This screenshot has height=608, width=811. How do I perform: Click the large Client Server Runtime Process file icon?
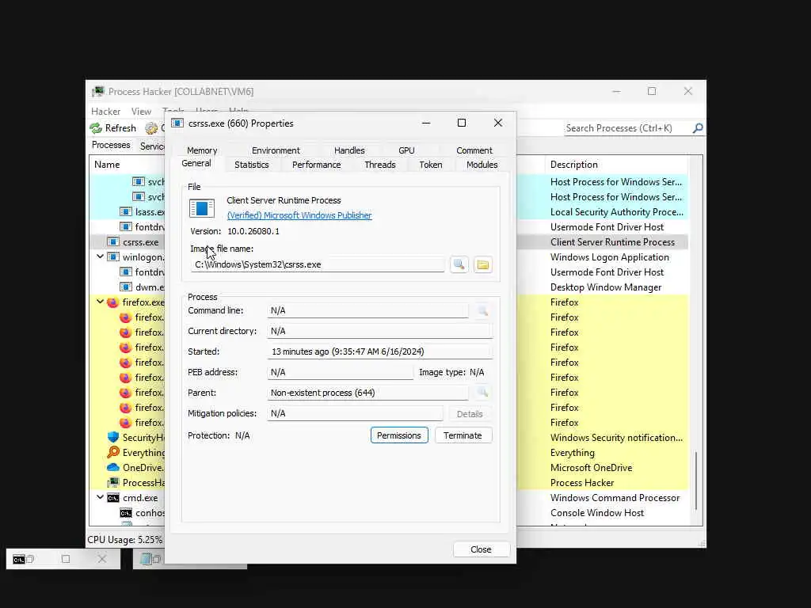pyautogui.click(x=202, y=208)
